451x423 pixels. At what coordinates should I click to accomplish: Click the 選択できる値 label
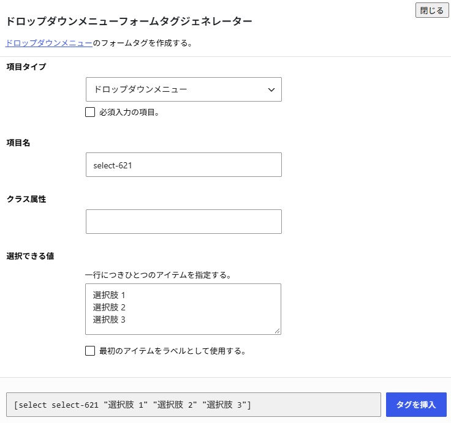click(x=30, y=256)
